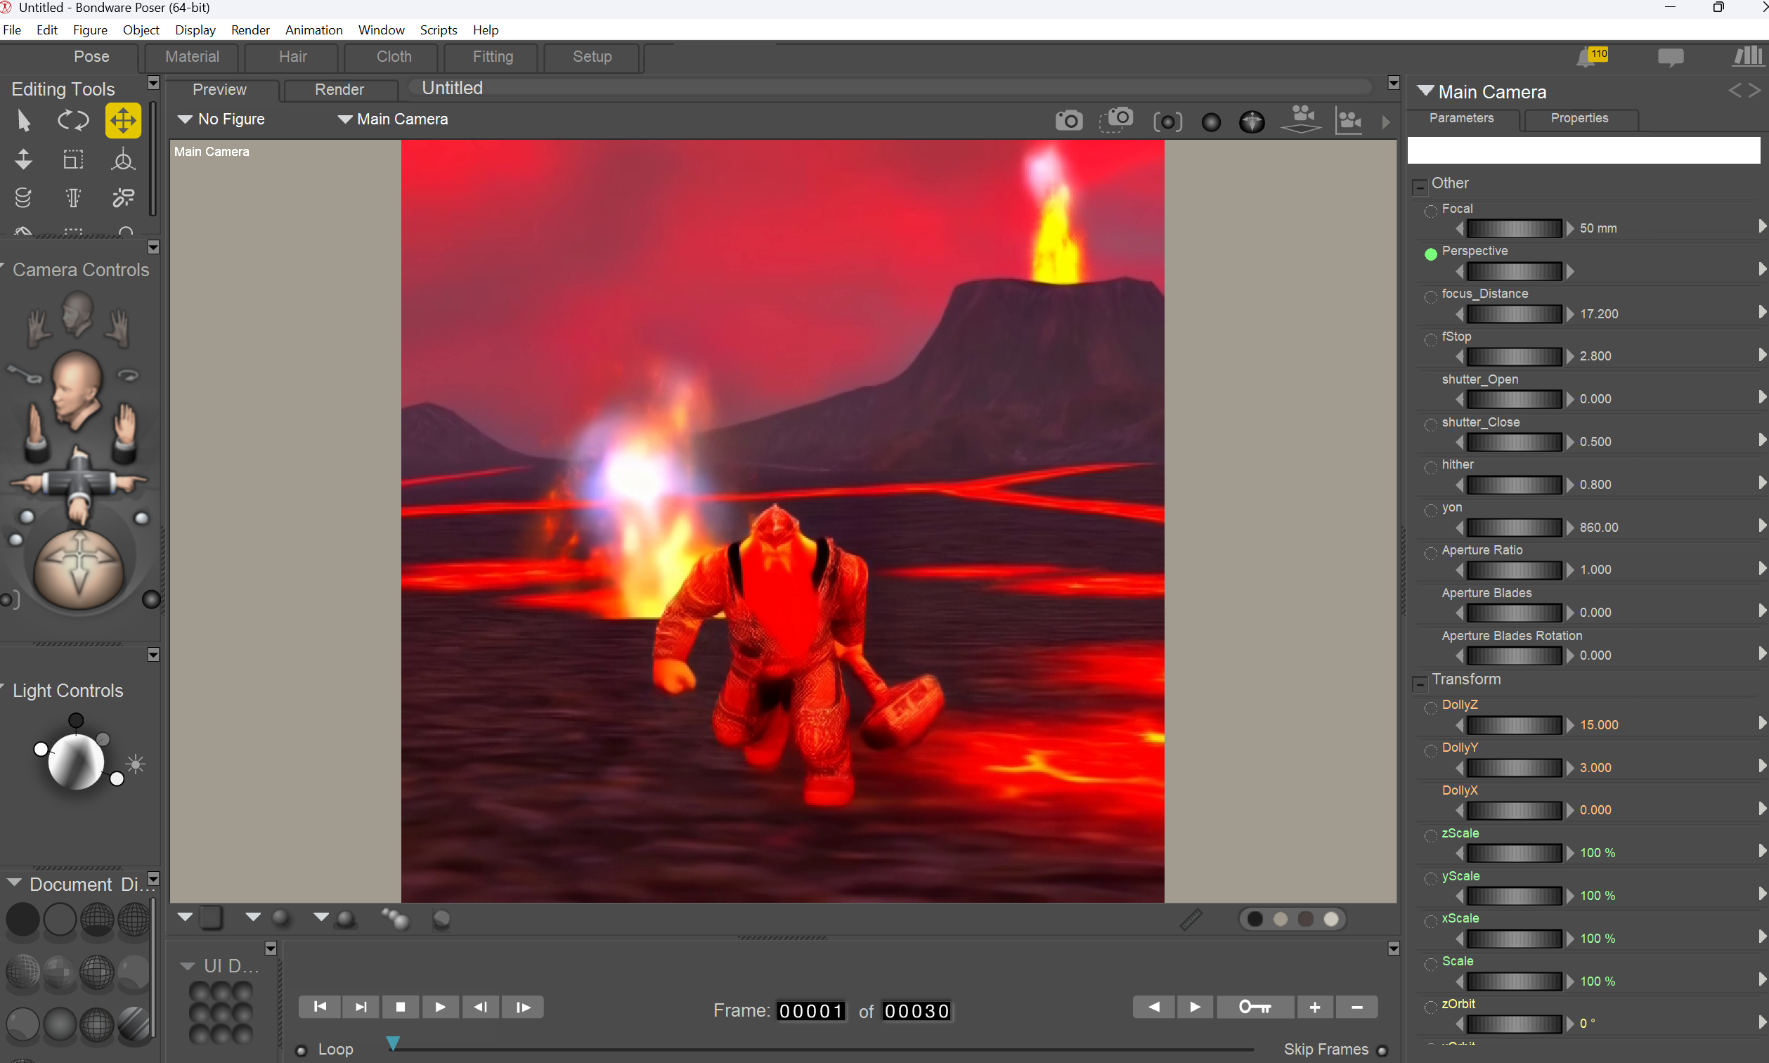Viewport: 1769px width, 1063px height.
Task: Click the area render camera icon
Action: coord(1116,119)
